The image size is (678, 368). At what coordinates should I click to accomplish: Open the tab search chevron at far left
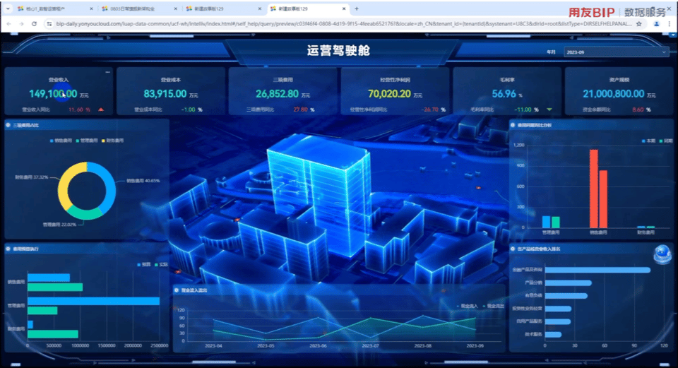point(8,8)
